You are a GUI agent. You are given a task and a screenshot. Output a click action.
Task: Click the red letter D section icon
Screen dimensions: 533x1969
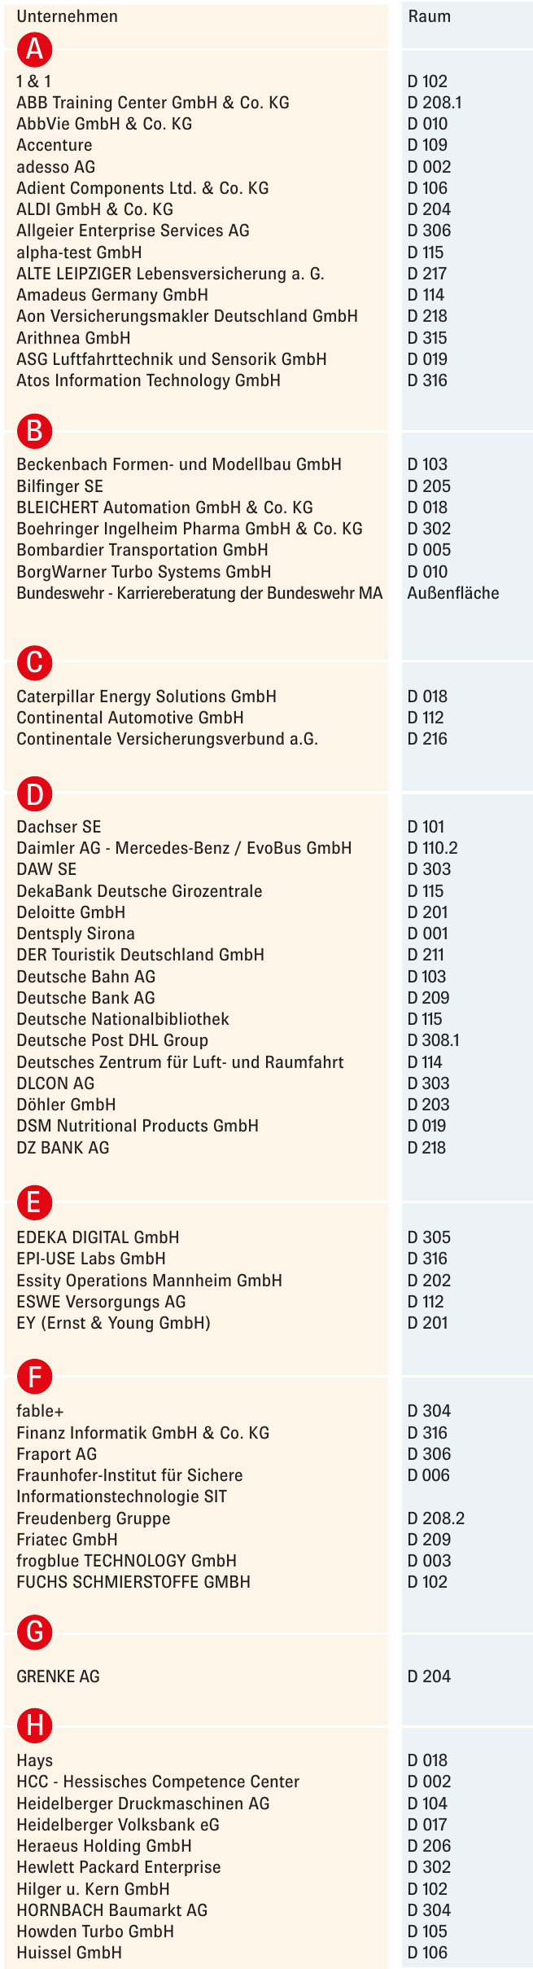point(34,794)
